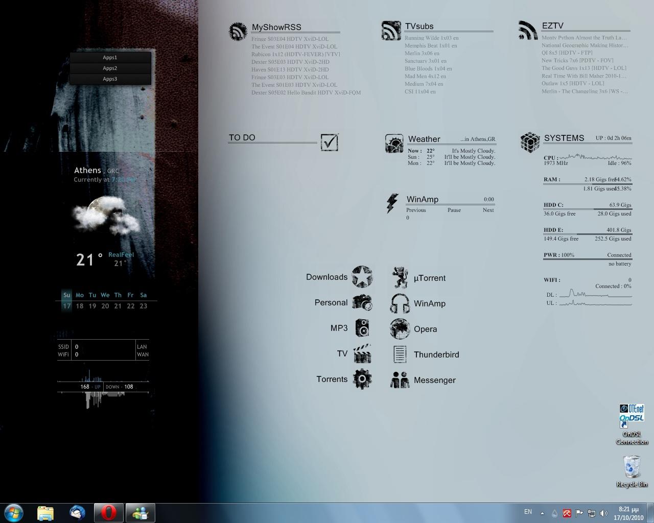Toggle the TO DO checkbox icon
This screenshot has width=654, height=523.
coord(330,141)
